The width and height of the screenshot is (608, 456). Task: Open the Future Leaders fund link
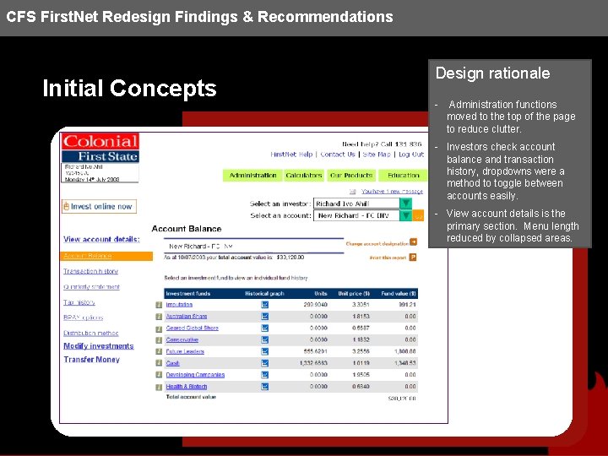pyautogui.click(x=185, y=351)
